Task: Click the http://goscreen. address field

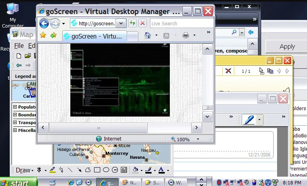Action: tap(93, 23)
